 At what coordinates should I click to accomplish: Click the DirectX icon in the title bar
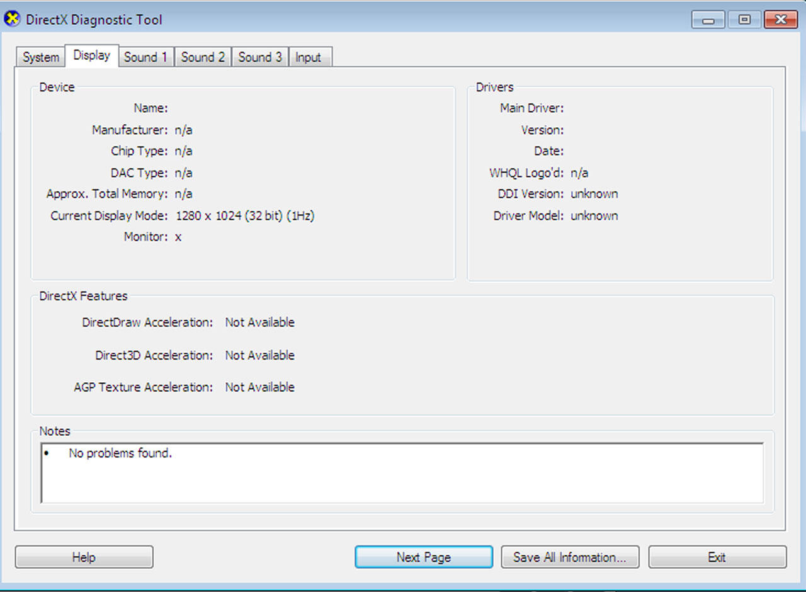coord(12,19)
